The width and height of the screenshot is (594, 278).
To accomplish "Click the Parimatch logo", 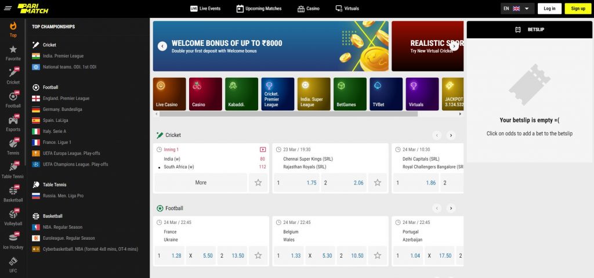I will click(x=33, y=9).
